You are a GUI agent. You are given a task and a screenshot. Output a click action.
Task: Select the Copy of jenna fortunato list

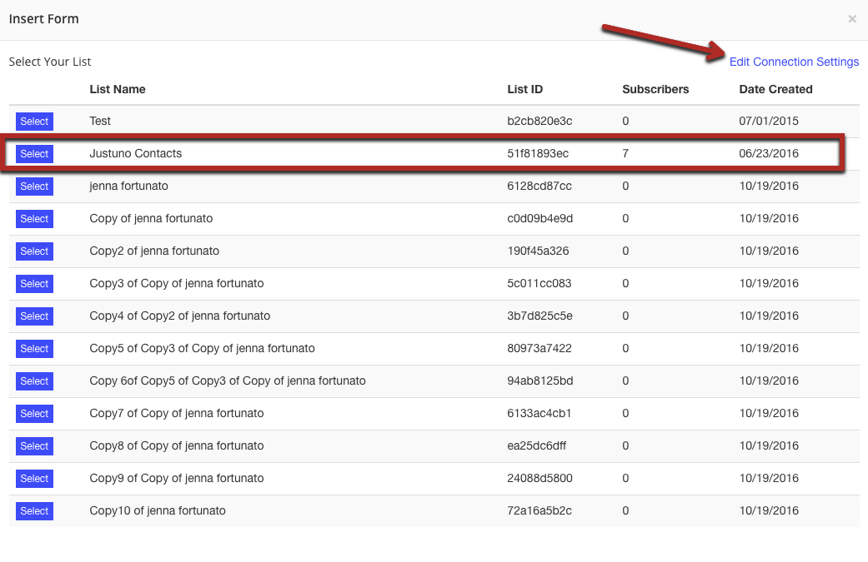(x=33, y=218)
